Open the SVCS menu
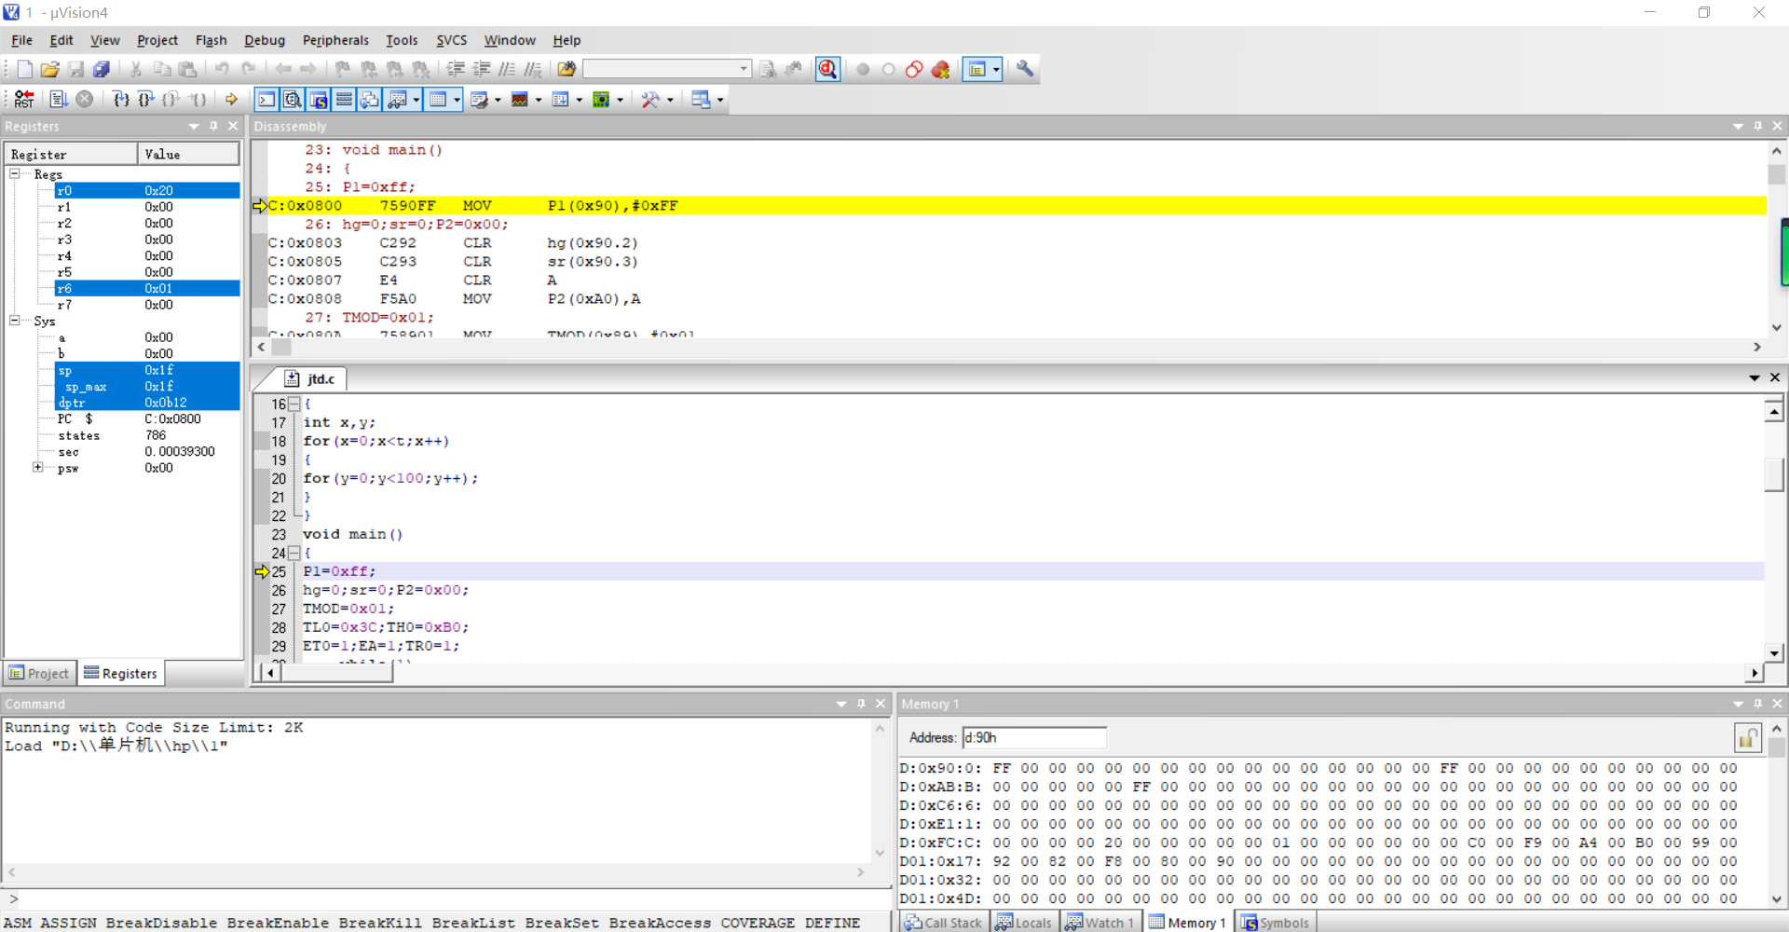The image size is (1789, 932). coord(452,40)
